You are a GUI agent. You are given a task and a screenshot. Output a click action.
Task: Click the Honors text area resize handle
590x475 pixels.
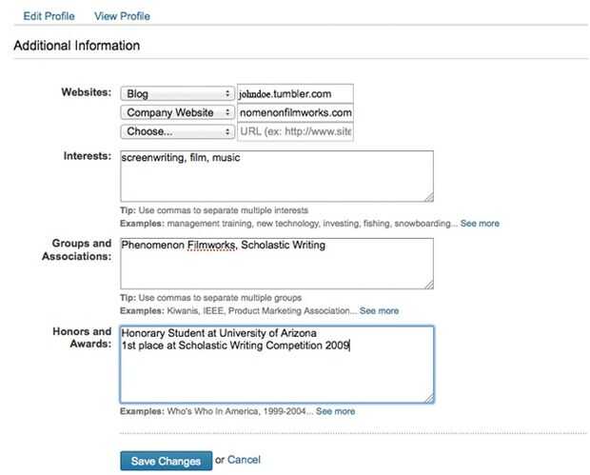coord(428,397)
